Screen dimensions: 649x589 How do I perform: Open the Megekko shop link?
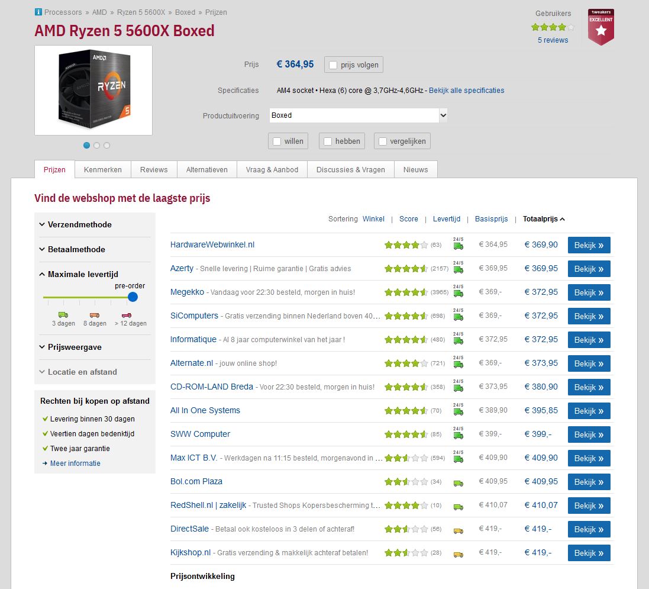187,292
